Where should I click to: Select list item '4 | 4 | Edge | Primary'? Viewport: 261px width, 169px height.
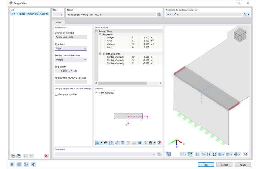30,14
